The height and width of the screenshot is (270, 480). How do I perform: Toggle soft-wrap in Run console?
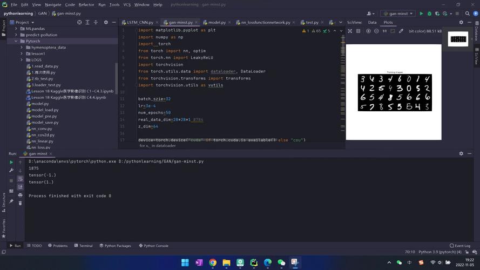tap(20, 179)
